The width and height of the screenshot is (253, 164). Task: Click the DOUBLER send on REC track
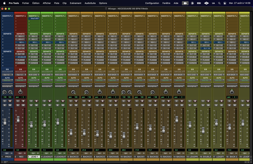point(21,57)
